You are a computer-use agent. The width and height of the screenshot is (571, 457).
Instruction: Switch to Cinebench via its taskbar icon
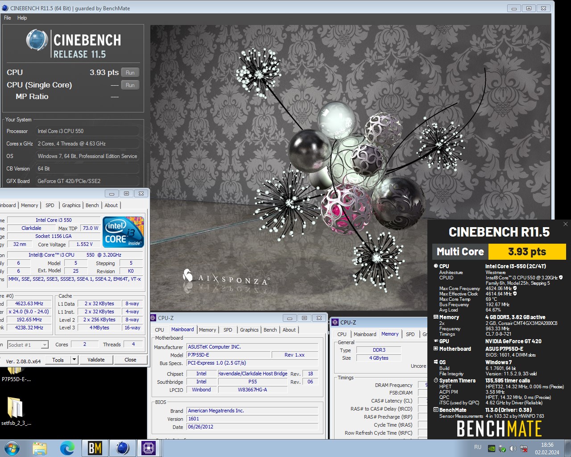point(122,448)
